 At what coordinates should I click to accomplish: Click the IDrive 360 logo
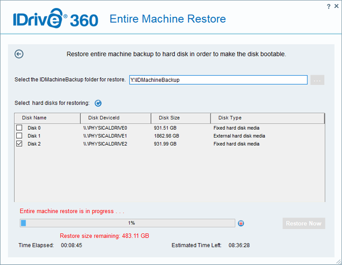click(55, 18)
